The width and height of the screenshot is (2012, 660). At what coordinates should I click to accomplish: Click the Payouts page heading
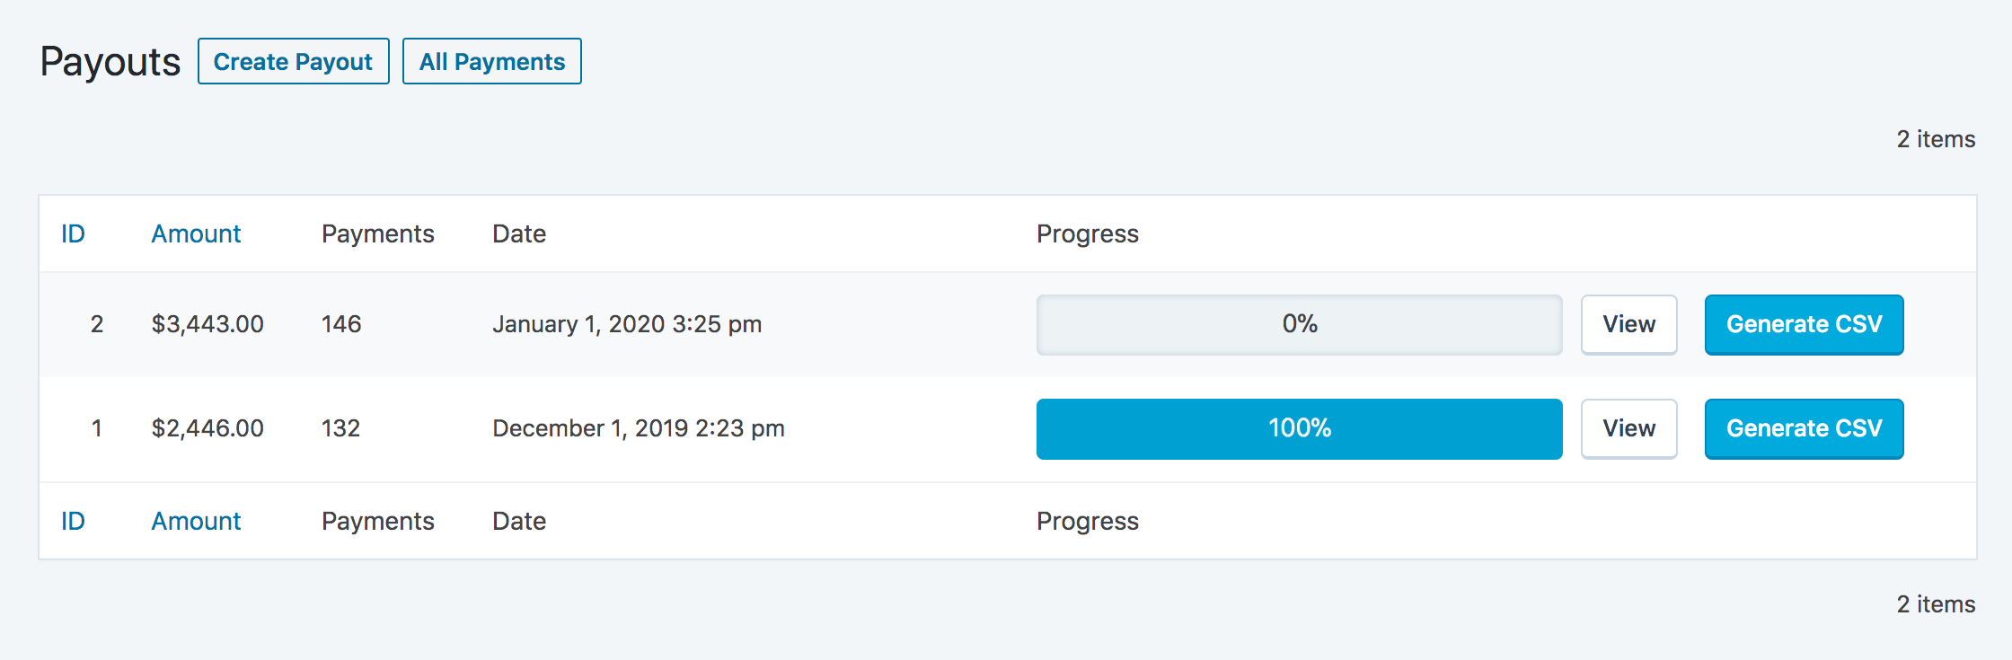click(x=110, y=62)
